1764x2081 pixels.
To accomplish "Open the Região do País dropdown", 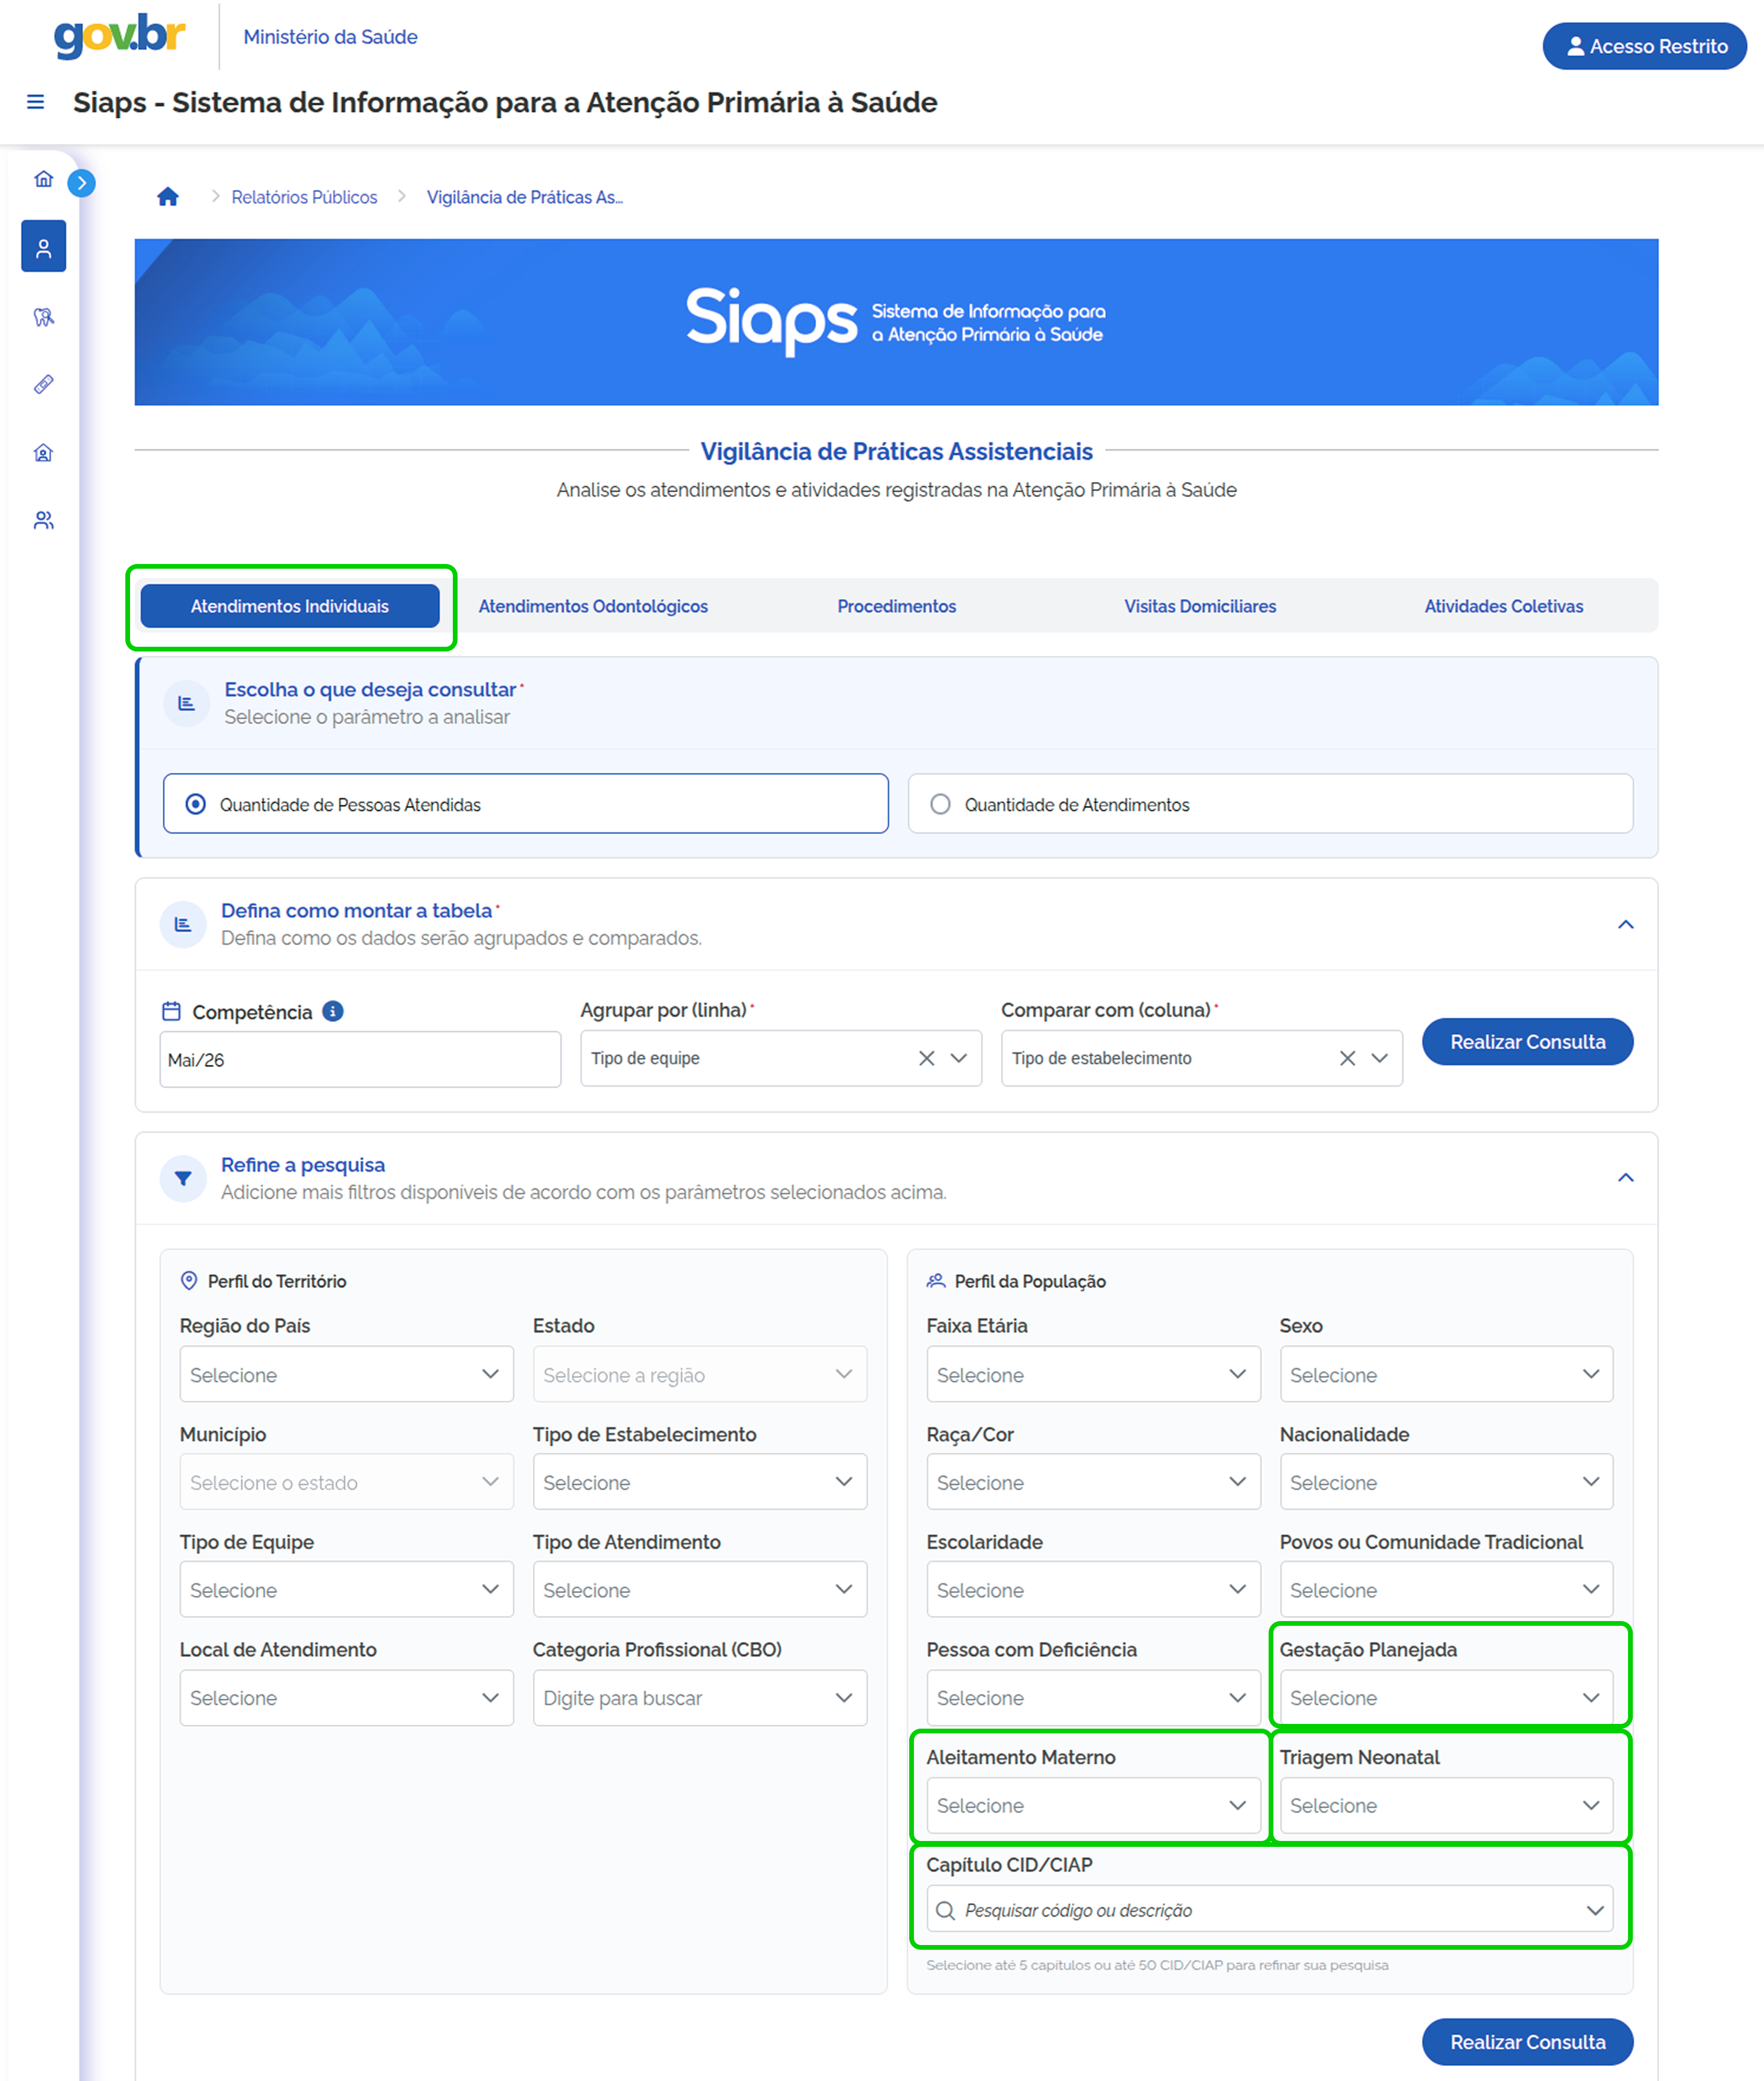I will (x=347, y=1374).
